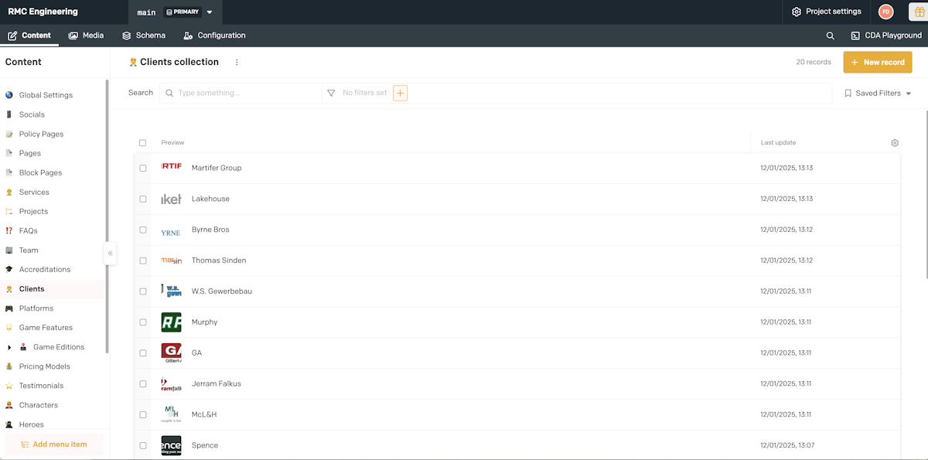Open the search magnifier in top navigation
Viewport: 928px width, 460px height.
(x=830, y=36)
